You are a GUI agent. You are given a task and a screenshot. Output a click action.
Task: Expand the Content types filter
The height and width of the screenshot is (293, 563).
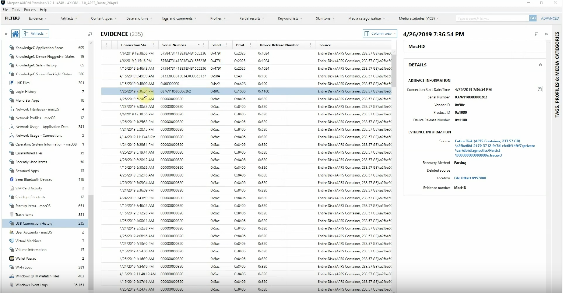click(x=104, y=18)
